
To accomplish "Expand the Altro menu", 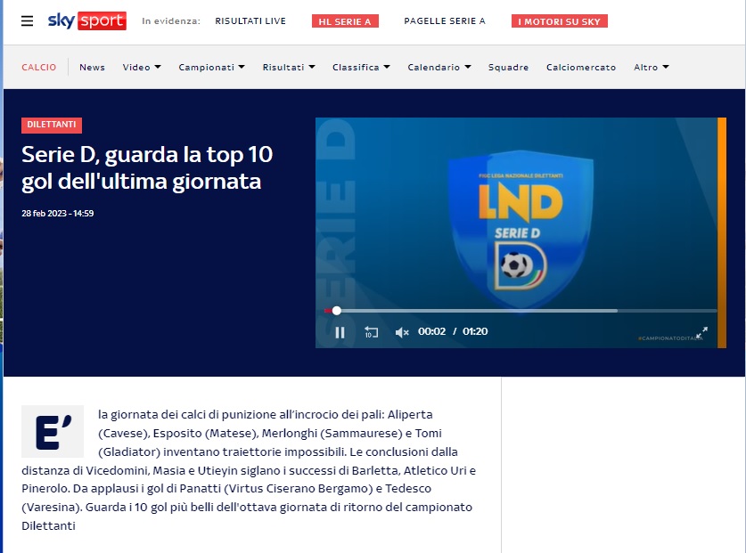I will click(x=651, y=68).
